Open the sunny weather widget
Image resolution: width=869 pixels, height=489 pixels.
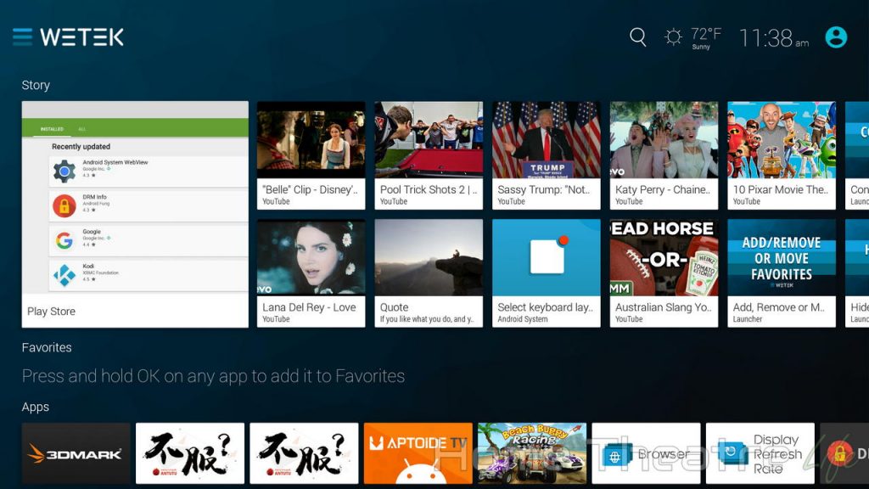[692, 37]
